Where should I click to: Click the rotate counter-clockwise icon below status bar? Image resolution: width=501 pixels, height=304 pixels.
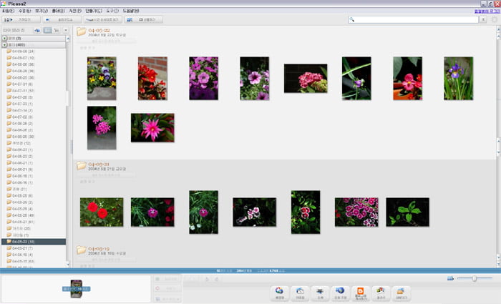point(207,279)
